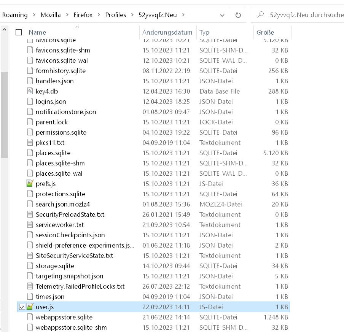Uncheck the user.js selection checkbox
The width and height of the screenshot is (344, 332).
[x=22, y=307]
